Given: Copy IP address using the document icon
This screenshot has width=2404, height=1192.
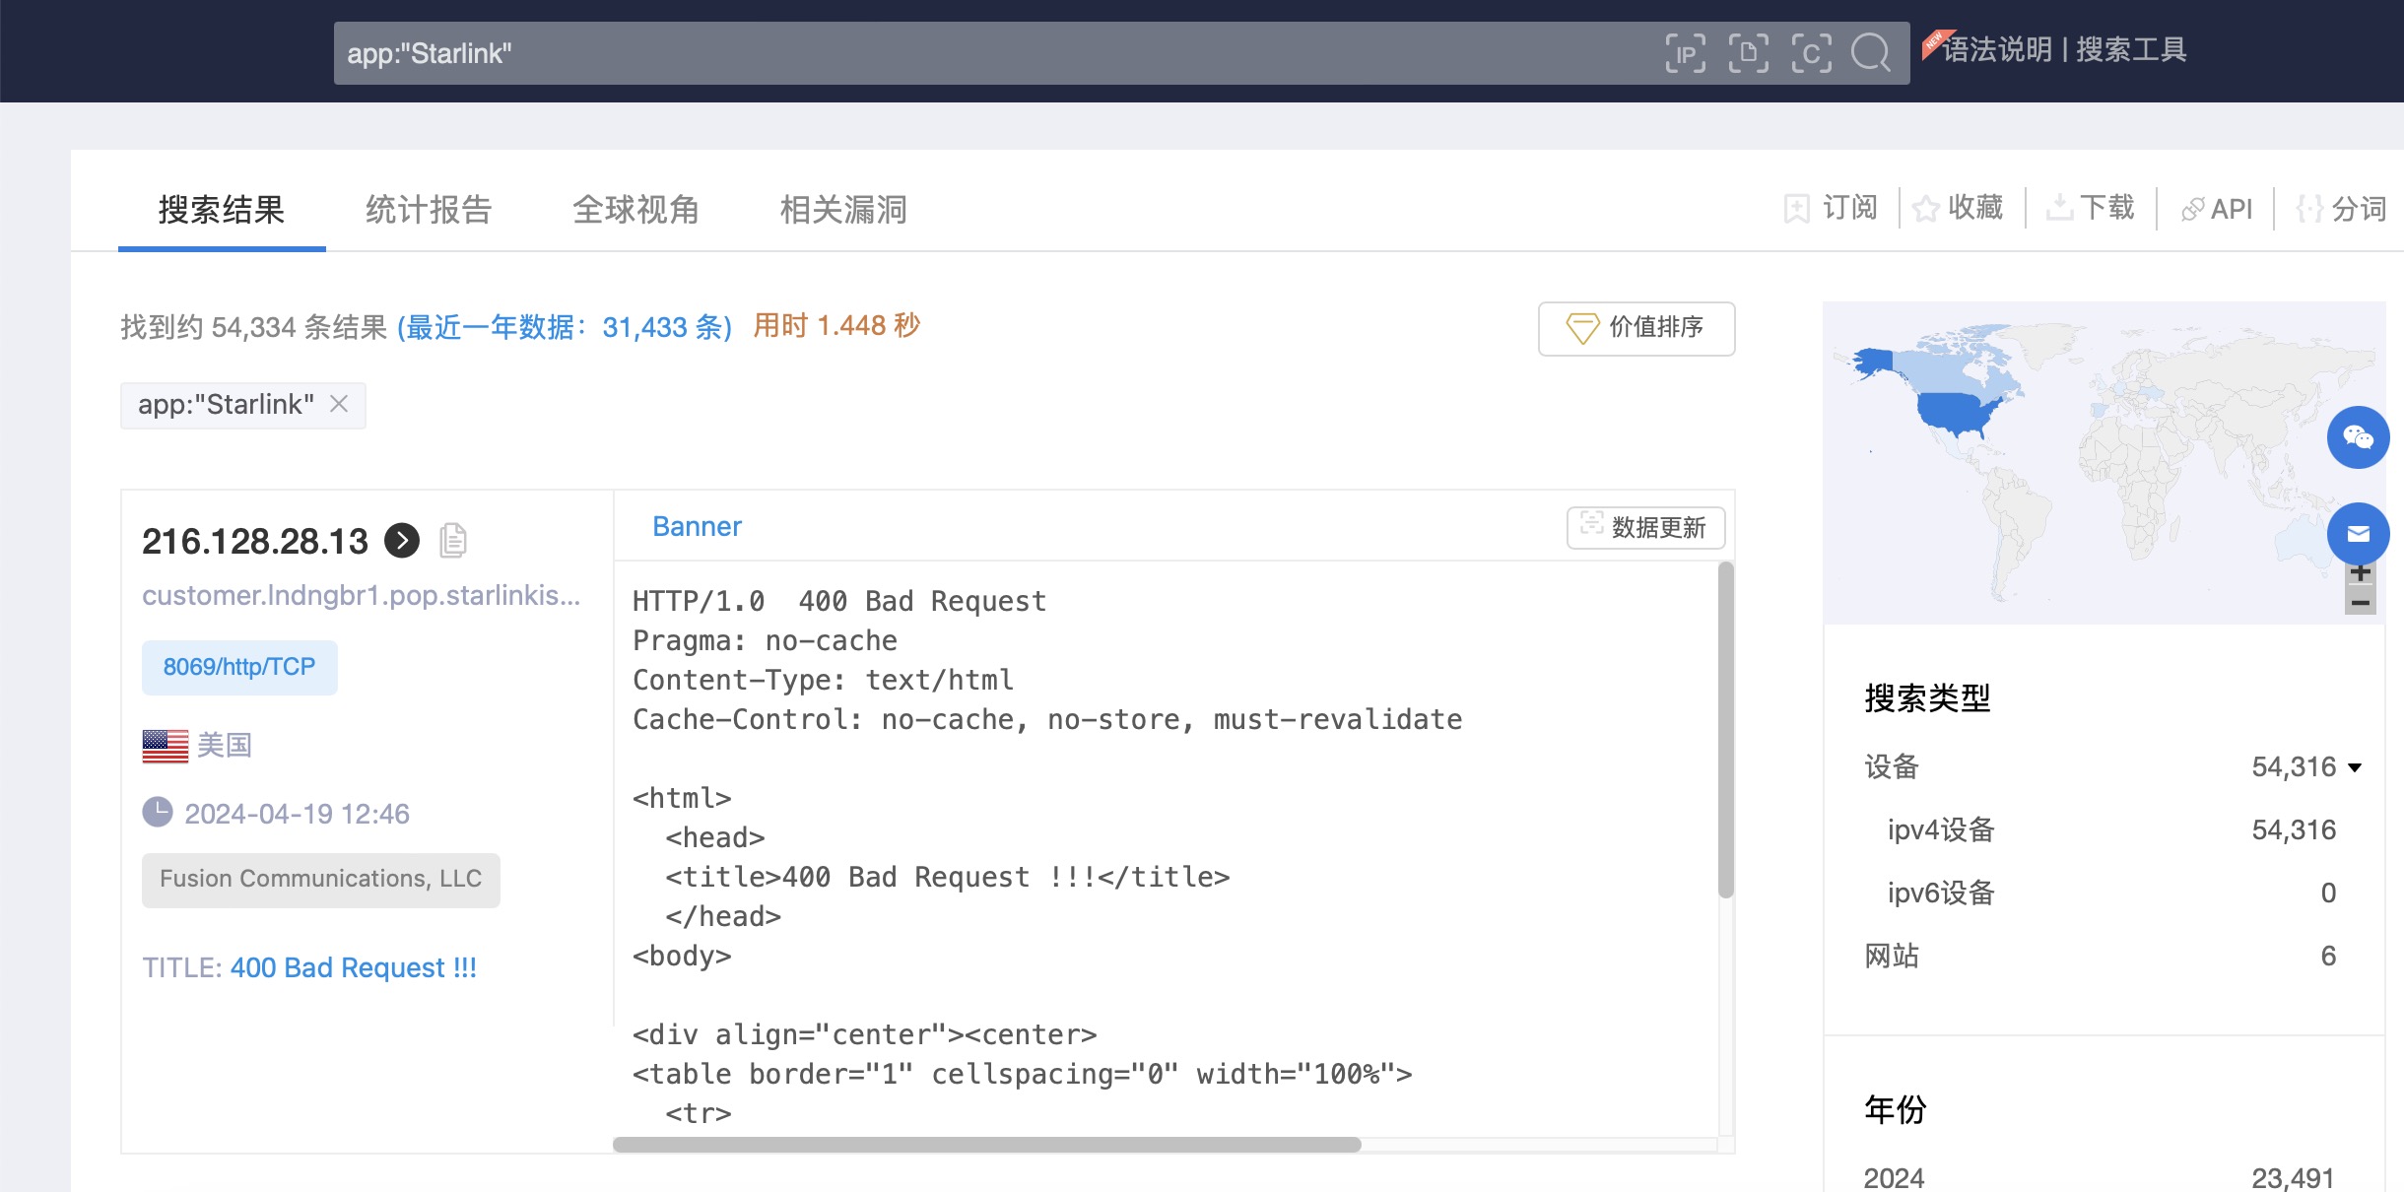Looking at the screenshot, I should click(x=452, y=541).
